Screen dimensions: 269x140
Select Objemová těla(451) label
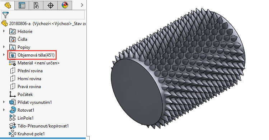click(x=36, y=55)
